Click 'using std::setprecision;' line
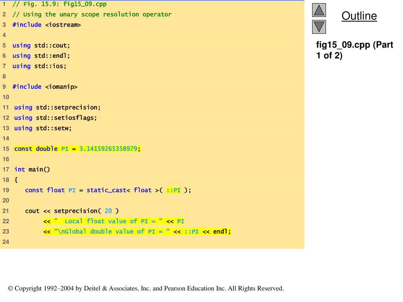Image resolution: width=403 pixels, height=302 pixels. click(57, 107)
